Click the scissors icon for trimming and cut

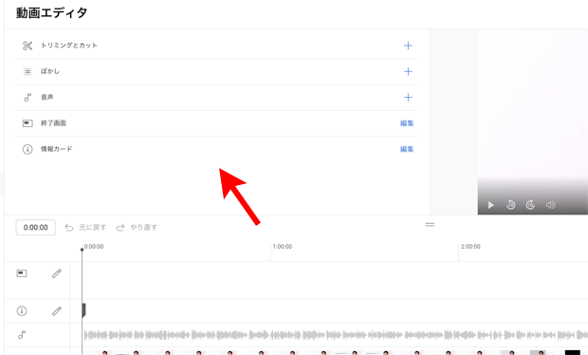tap(28, 46)
